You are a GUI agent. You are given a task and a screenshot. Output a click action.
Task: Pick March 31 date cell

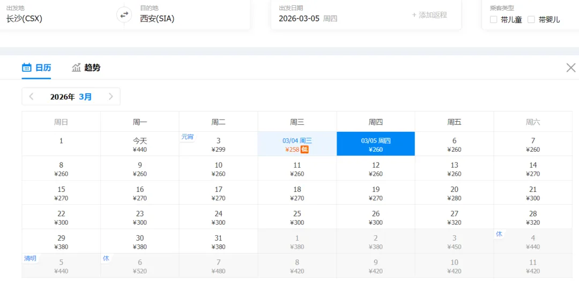pyautogui.click(x=219, y=241)
